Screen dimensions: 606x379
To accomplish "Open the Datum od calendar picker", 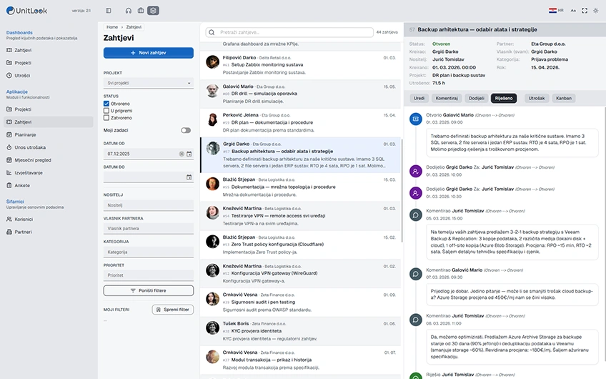I will coord(189,154).
